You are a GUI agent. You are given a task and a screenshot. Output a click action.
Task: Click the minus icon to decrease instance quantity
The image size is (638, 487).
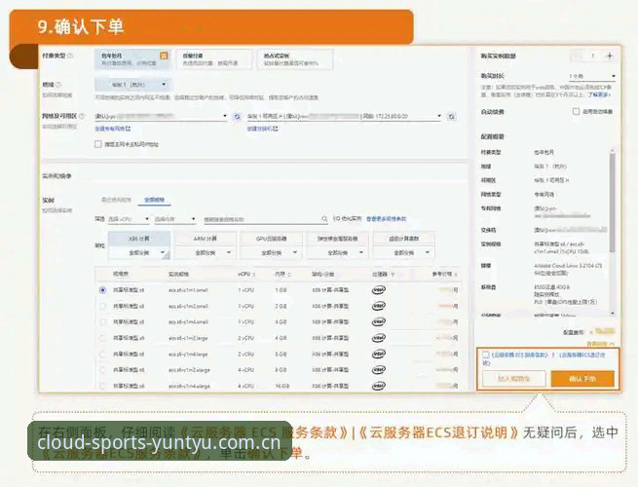pos(577,56)
